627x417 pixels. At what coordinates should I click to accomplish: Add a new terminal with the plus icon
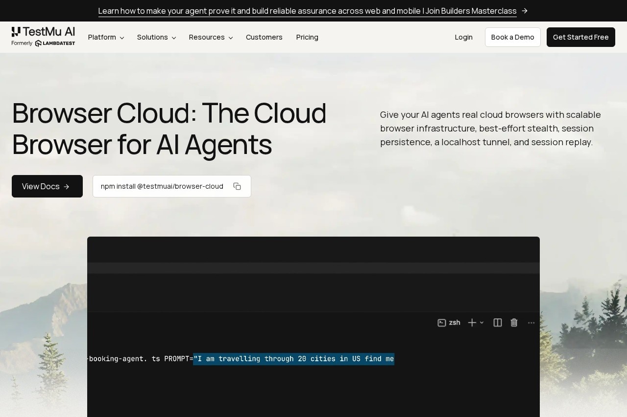tap(472, 323)
